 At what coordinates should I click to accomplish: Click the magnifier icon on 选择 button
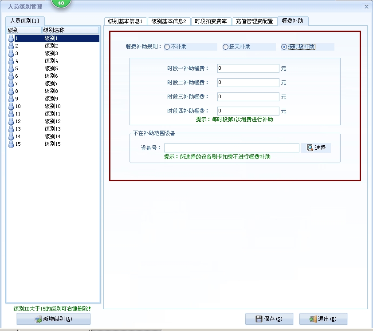click(310, 148)
